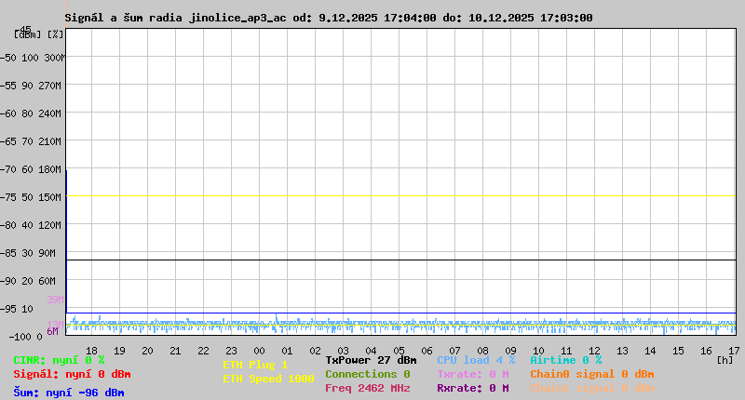Click the yellow horizontal line in graph
Image resolution: width=745 pixels, height=400 pixels.
400,196
